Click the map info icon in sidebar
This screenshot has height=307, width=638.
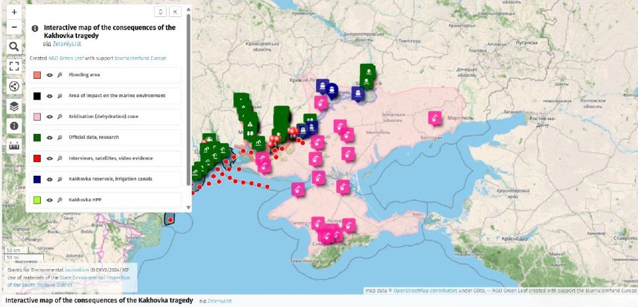click(x=14, y=126)
